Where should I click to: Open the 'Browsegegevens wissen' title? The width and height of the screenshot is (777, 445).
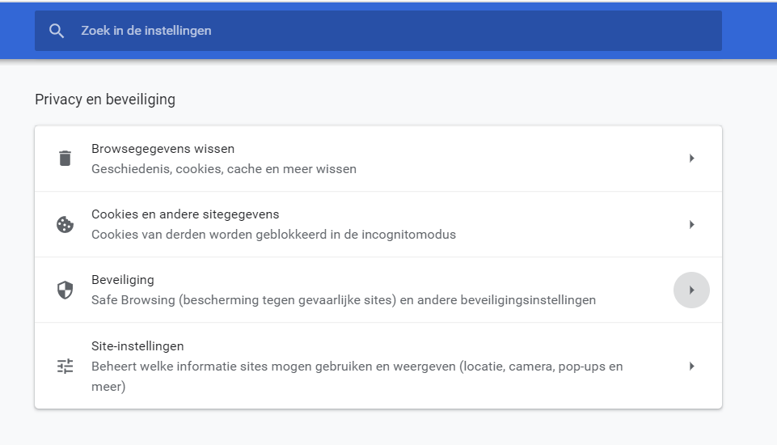(x=163, y=149)
